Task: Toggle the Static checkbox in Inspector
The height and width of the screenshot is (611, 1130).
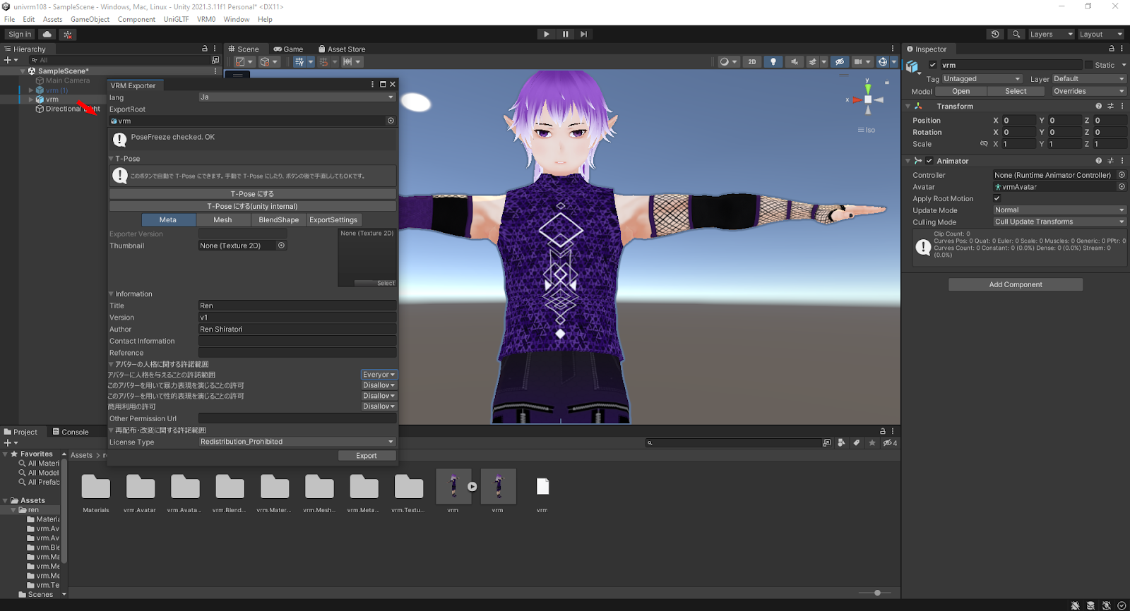Action: [1088, 65]
